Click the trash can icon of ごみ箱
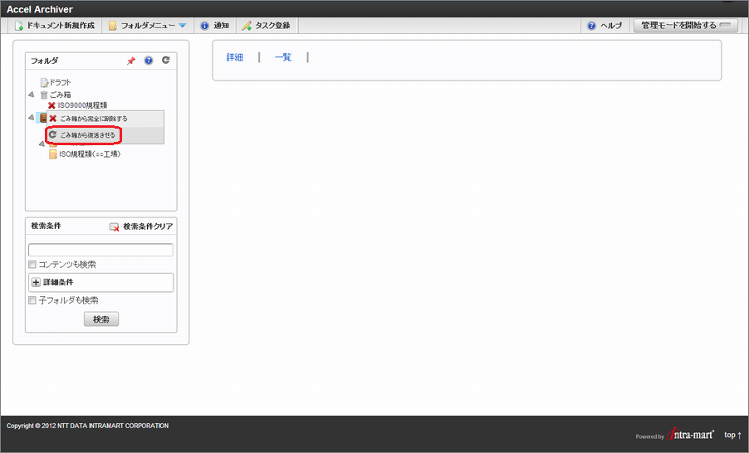The width and height of the screenshot is (749, 453). tap(44, 95)
